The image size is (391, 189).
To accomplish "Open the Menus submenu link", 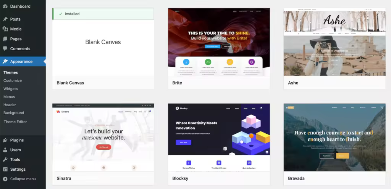I will pyautogui.click(x=9, y=97).
